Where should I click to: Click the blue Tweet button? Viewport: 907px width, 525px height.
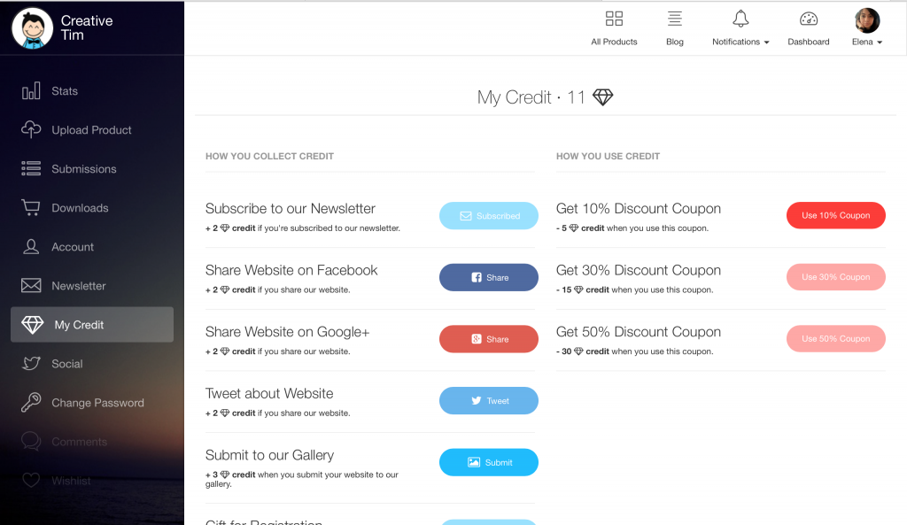pos(489,401)
